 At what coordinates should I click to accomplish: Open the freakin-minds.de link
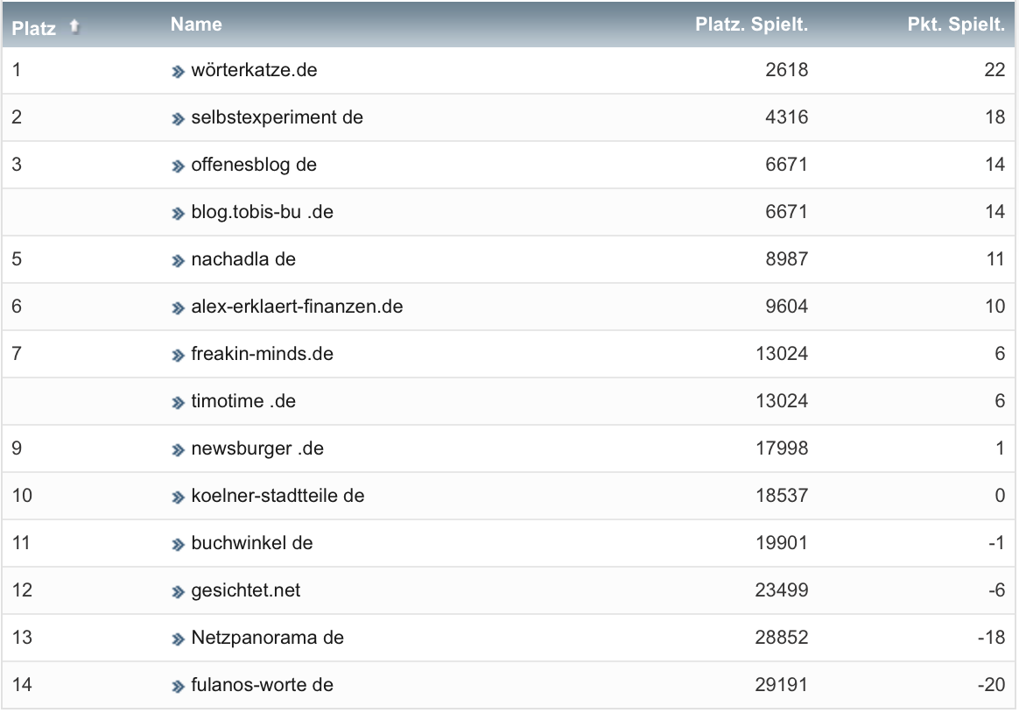click(x=262, y=354)
